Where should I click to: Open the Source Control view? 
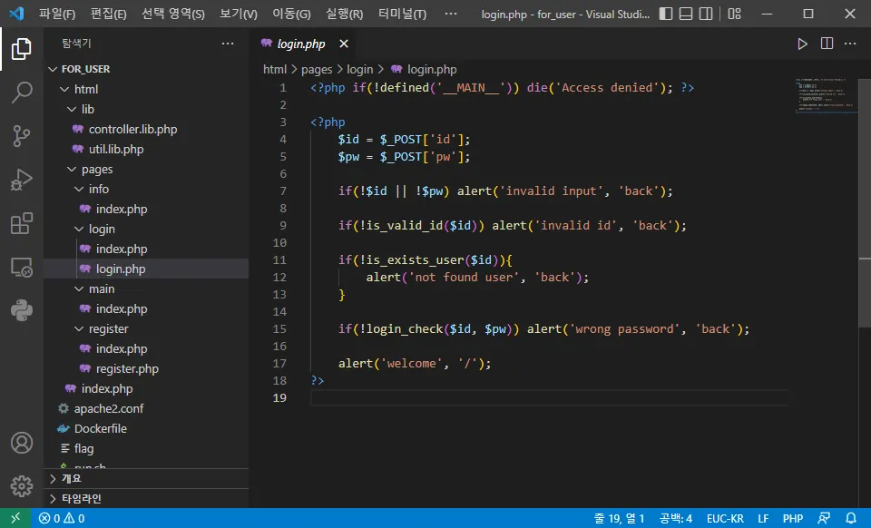[21, 135]
